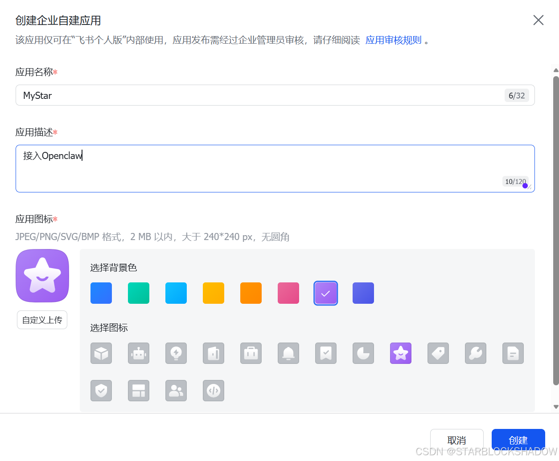The image size is (559, 461).
Task: Choose the code brackets icon
Action: coord(214,391)
